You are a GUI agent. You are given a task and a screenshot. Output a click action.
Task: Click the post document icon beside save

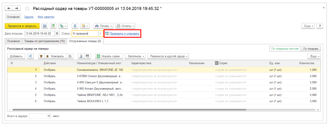[x=53, y=26]
